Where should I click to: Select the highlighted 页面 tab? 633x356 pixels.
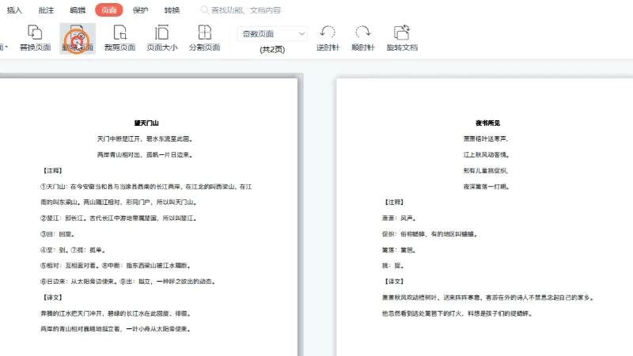point(109,10)
